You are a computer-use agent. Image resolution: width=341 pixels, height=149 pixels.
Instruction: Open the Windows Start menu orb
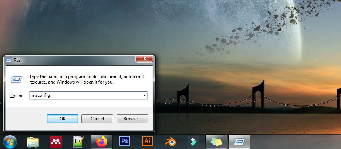10,141
